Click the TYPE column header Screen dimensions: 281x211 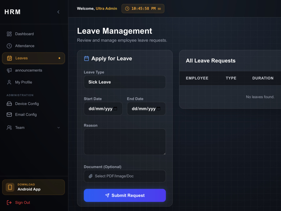click(231, 78)
